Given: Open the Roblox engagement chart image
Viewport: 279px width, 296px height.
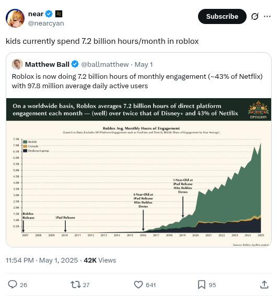Looking at the screenshot, I should (138, 173).
